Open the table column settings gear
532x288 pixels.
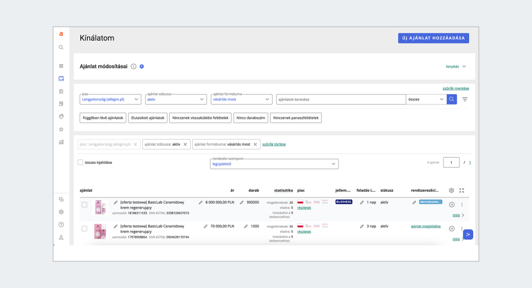[x=451, y=191]
